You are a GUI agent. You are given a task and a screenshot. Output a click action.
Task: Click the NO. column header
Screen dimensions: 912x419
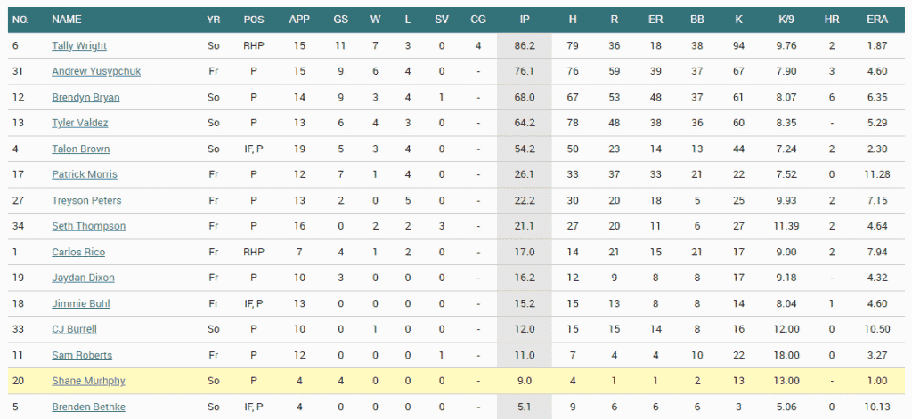[x=20, y=19]
